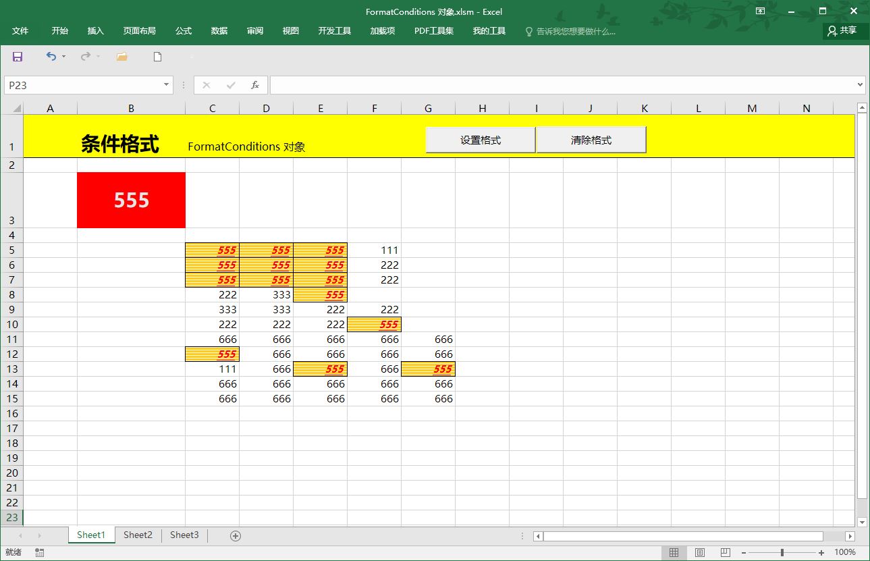
Task: Open the 开发工具 ribbon tab
Action: [x=335, y=31]
